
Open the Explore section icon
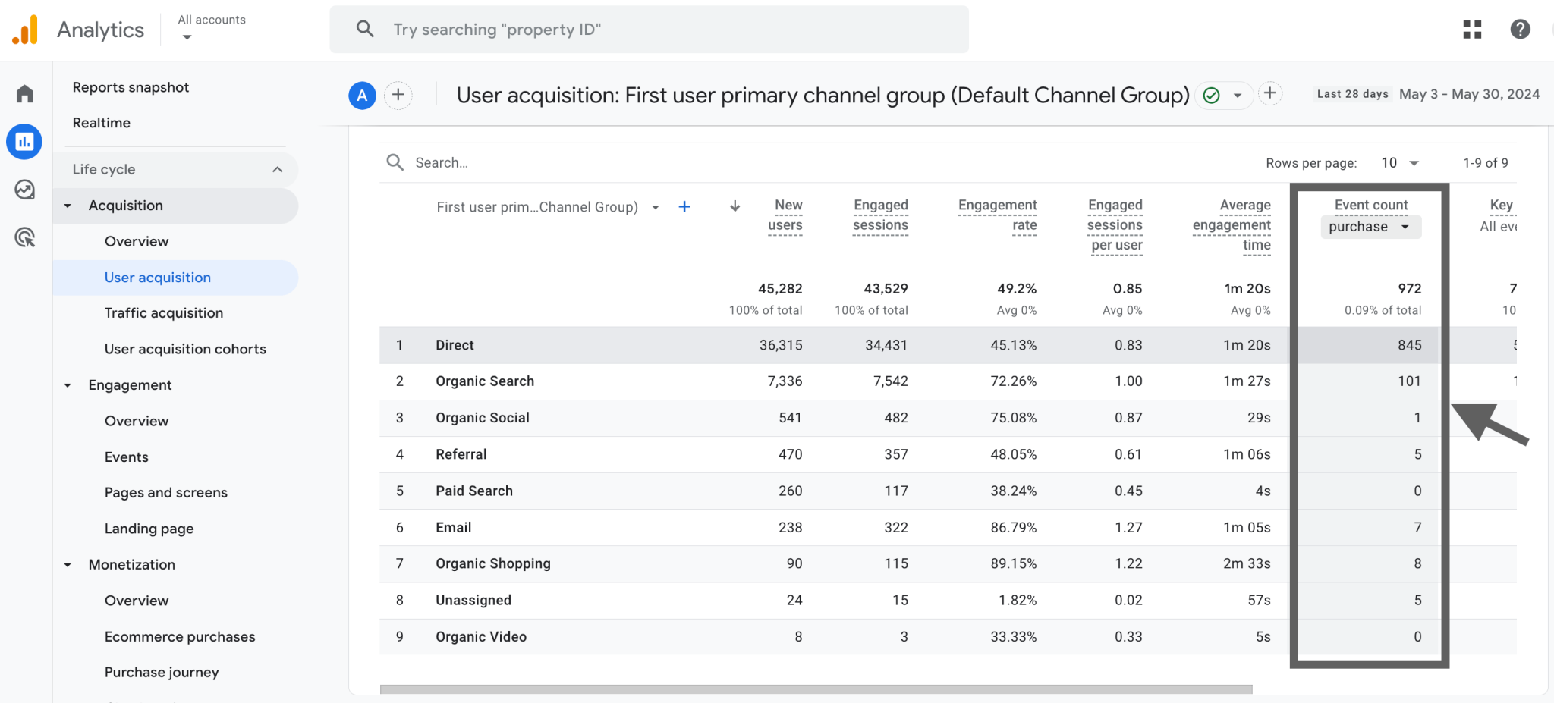coord(24,190)
